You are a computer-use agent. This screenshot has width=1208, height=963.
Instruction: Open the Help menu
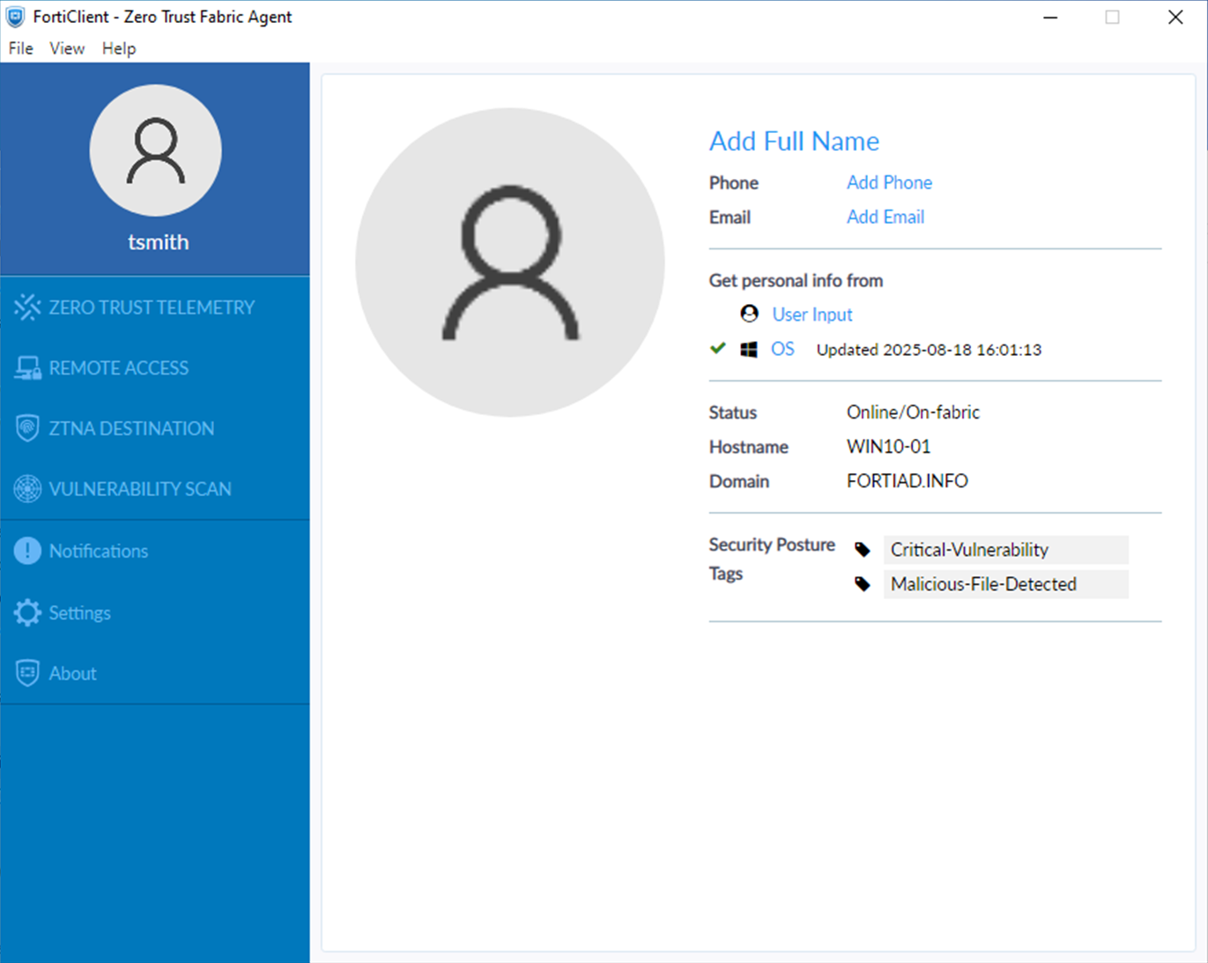[119, 48]
